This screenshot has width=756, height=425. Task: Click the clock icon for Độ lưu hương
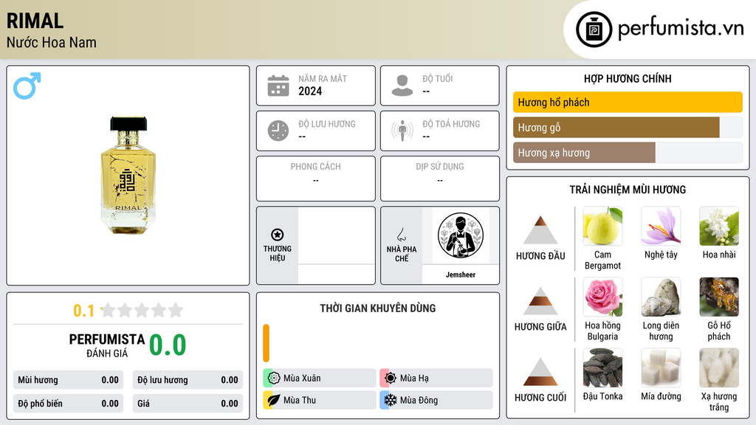point(278,131)
